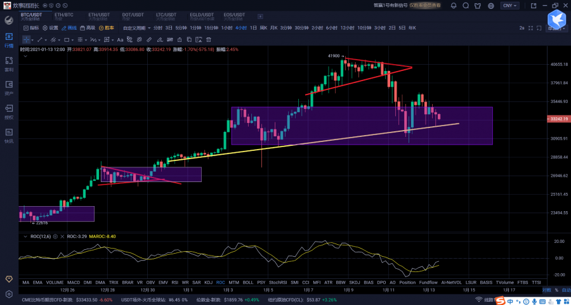Open settings gear in left sidebar

tap(9, 295)
